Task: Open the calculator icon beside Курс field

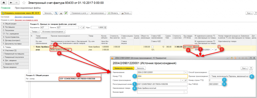Action: pyautogui.click(x=105, y=27)
